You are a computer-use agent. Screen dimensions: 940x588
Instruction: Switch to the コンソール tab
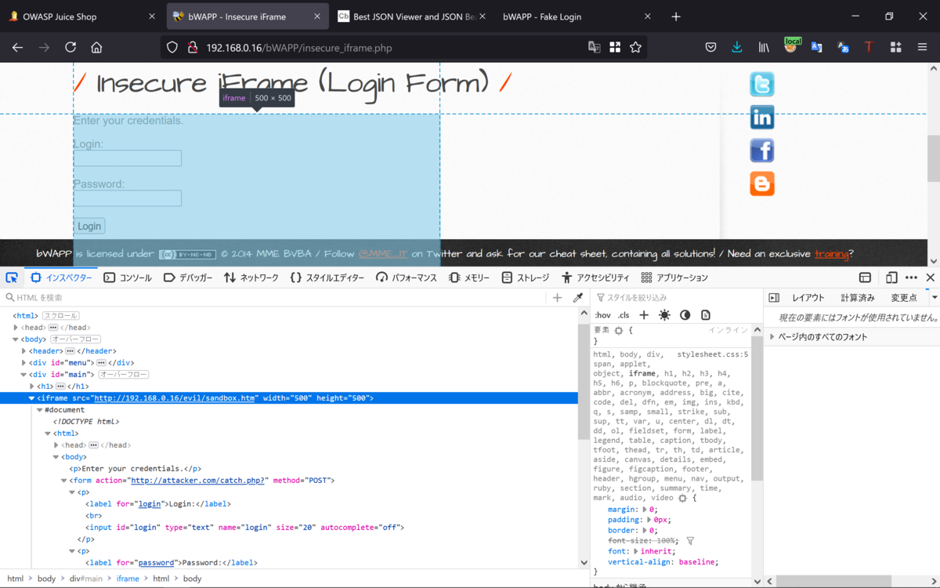(128, 278)
